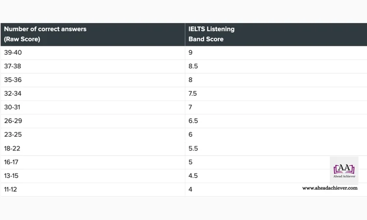Select the 32-34 raw score cell

[92, 93]
